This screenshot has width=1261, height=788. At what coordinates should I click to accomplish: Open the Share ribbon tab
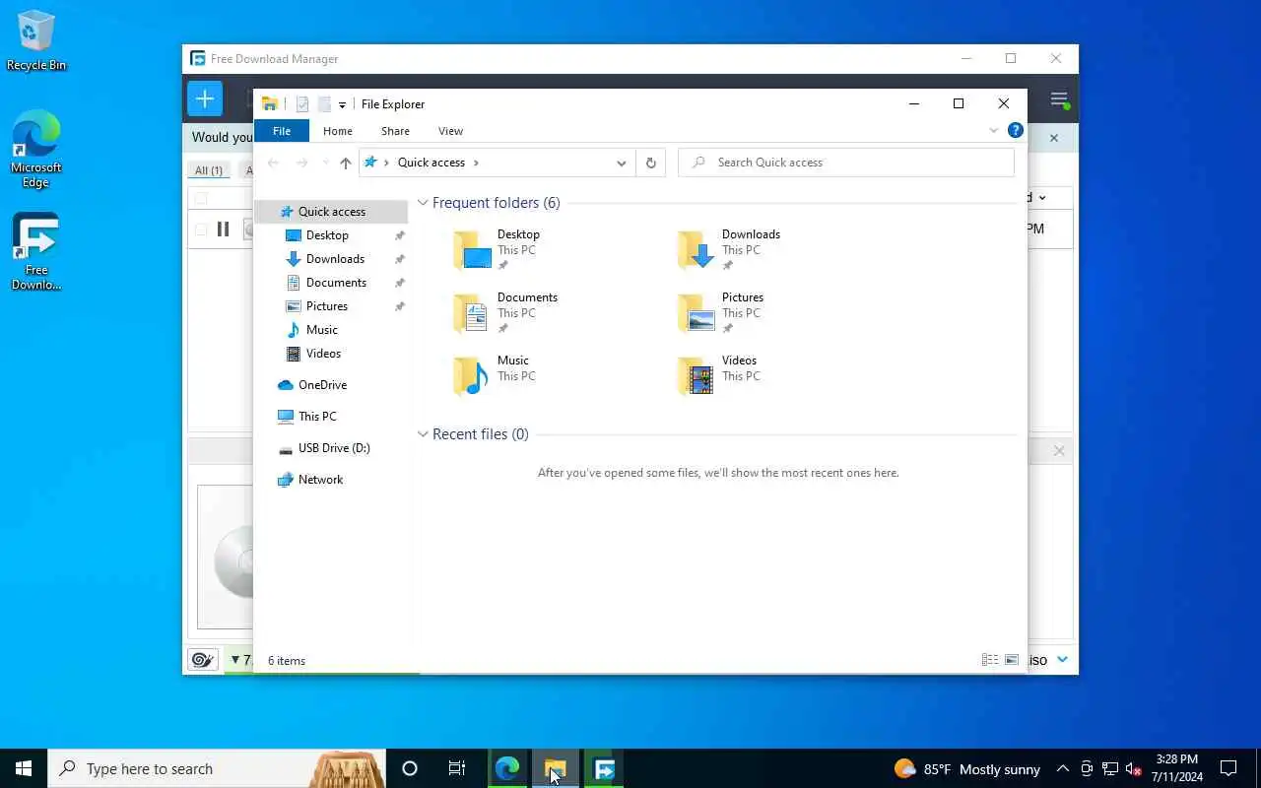click(x=395, y=131)
